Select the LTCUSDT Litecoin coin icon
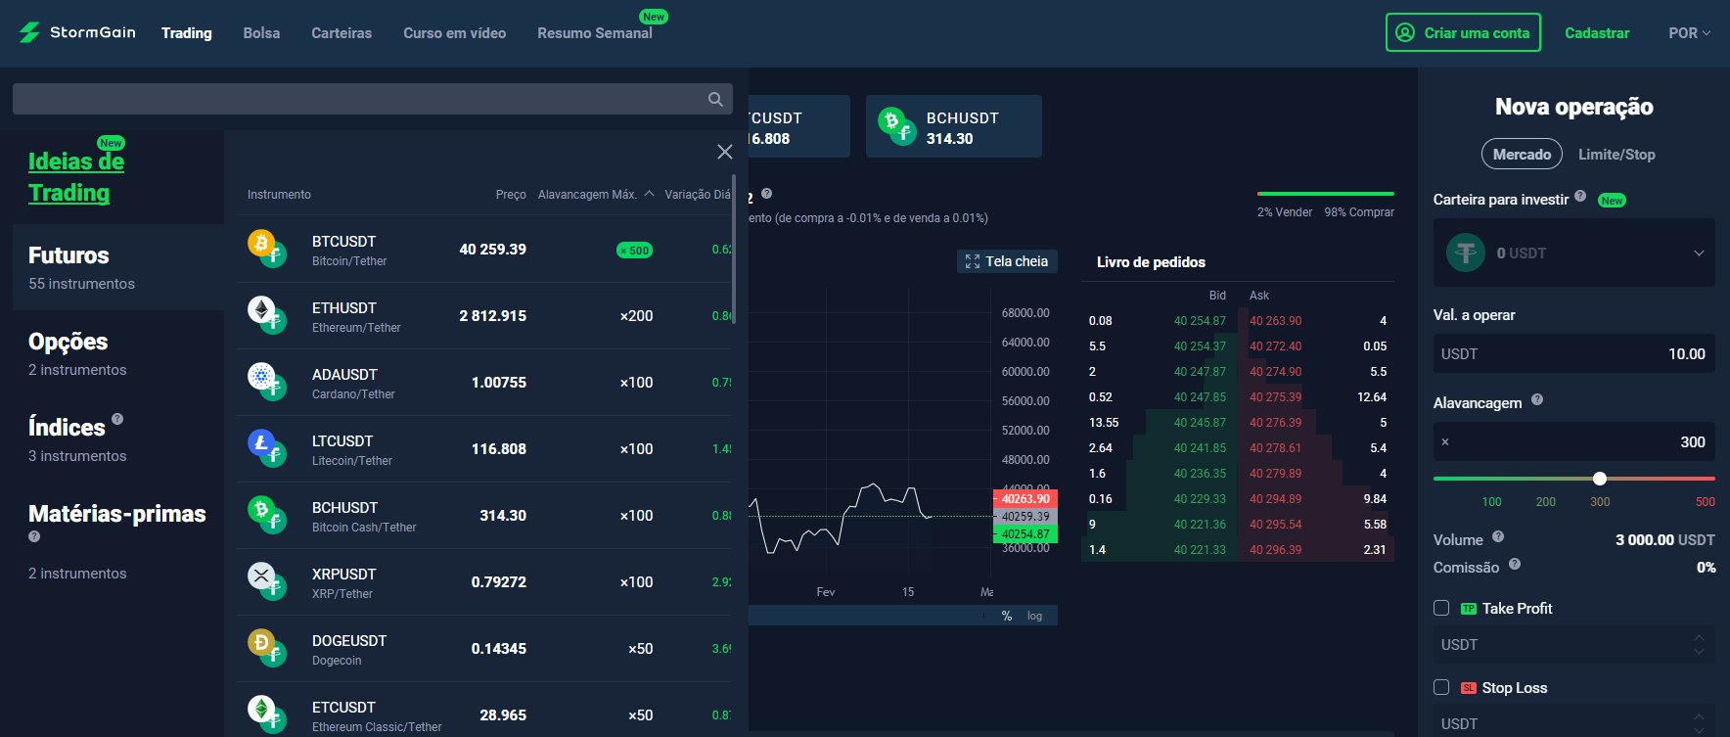Viewport: 1730px width, 737px height. click(x=261, y=442)
